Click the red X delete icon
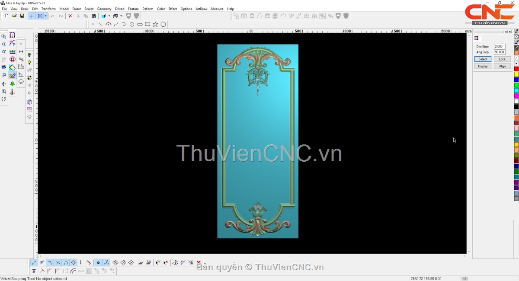519x281 pixels. 70,16
